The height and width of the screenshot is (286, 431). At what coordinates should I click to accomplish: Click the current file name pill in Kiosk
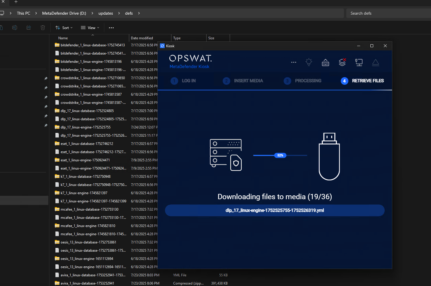pyautogui.click(x=275, y=210)
